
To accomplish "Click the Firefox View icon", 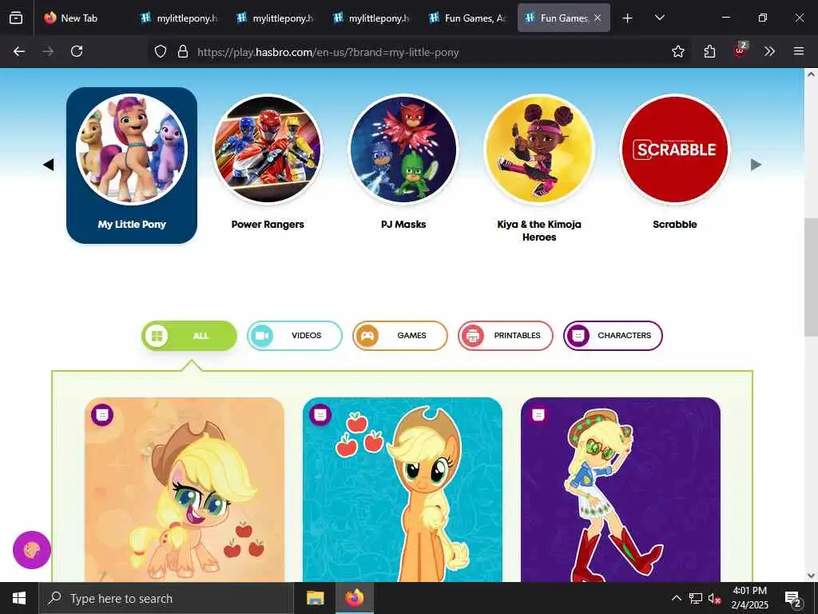I will coord(16,18).
